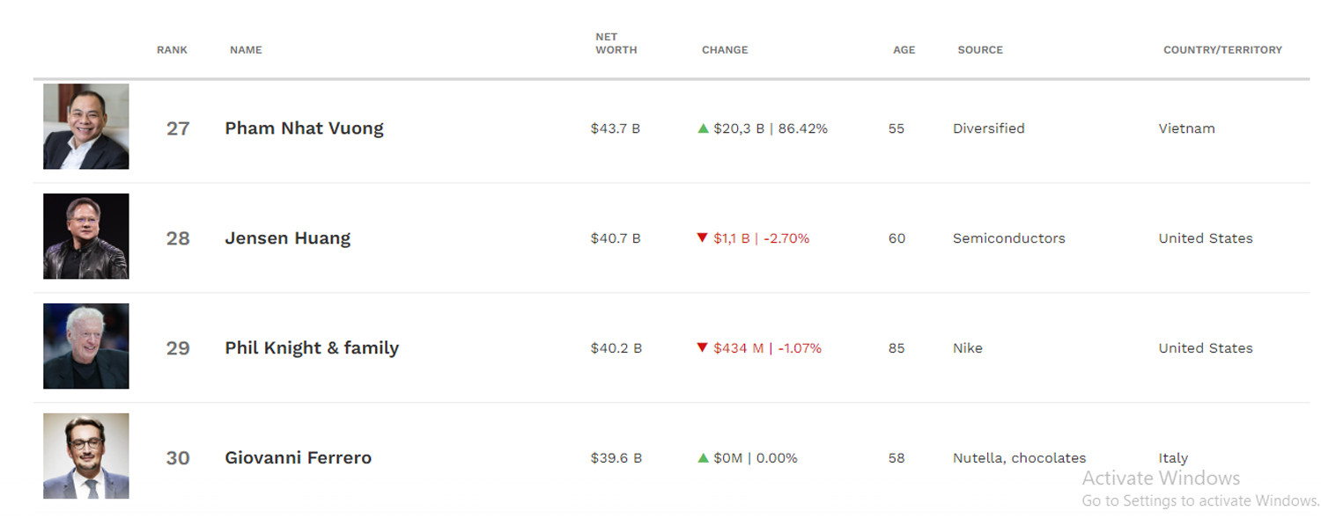Click green up arrow beside $0M
The width and height of the screenshot is (1321, 518).
pyautogui.click(x=703, y=458)
